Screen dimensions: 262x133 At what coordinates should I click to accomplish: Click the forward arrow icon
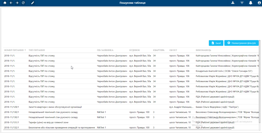17,3
